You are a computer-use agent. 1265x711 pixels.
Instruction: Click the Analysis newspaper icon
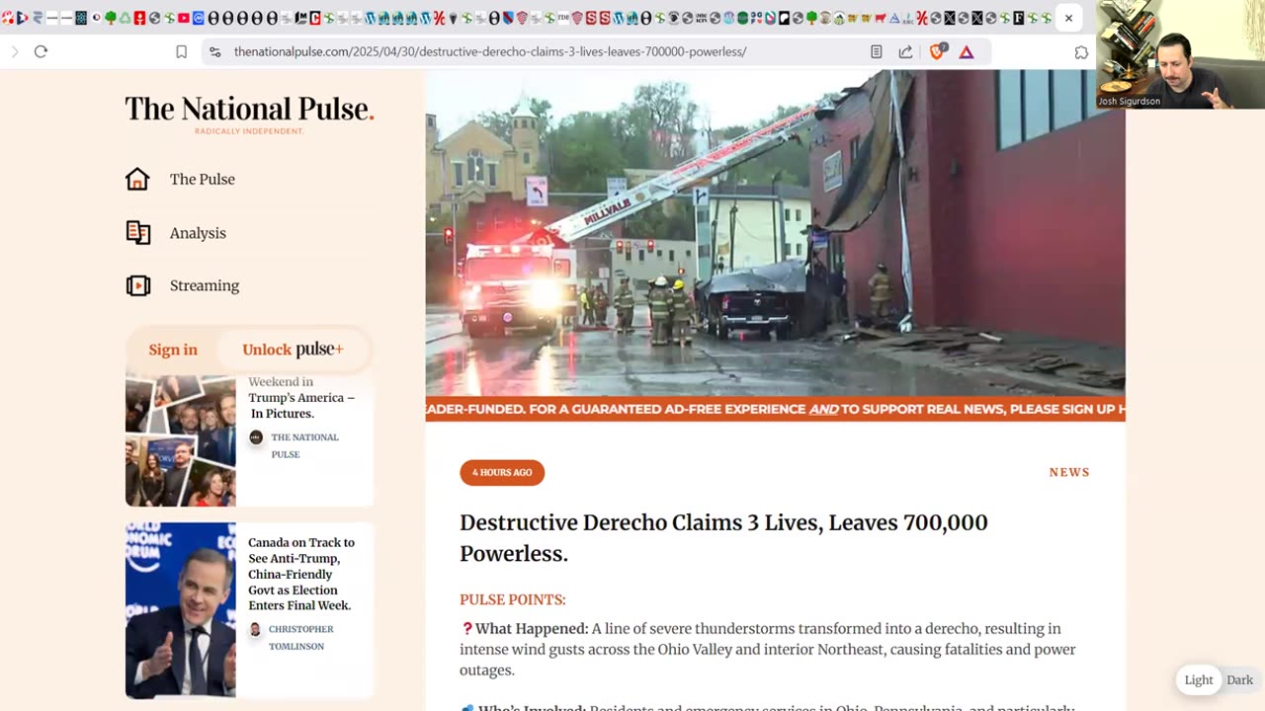[137, 233]
